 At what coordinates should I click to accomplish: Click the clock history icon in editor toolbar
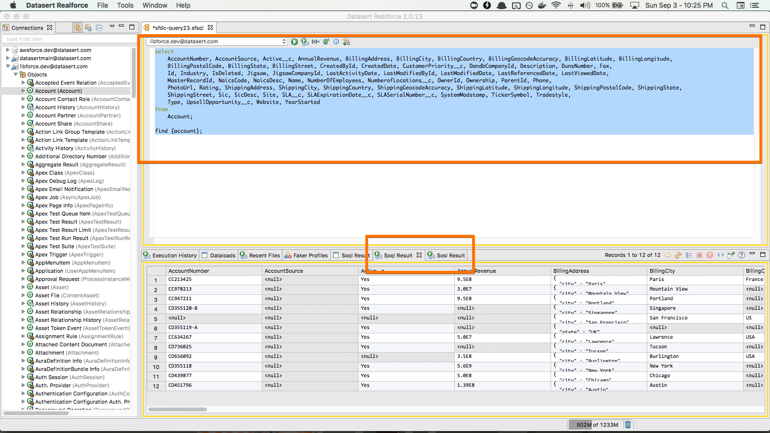pos(336,42)
